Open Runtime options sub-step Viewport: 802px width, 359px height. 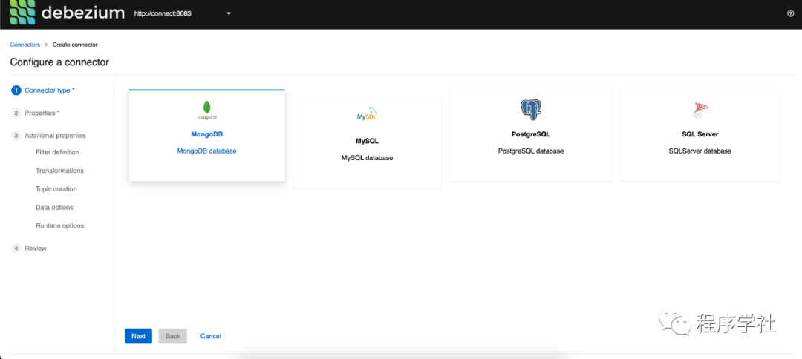tap(60, 225)
